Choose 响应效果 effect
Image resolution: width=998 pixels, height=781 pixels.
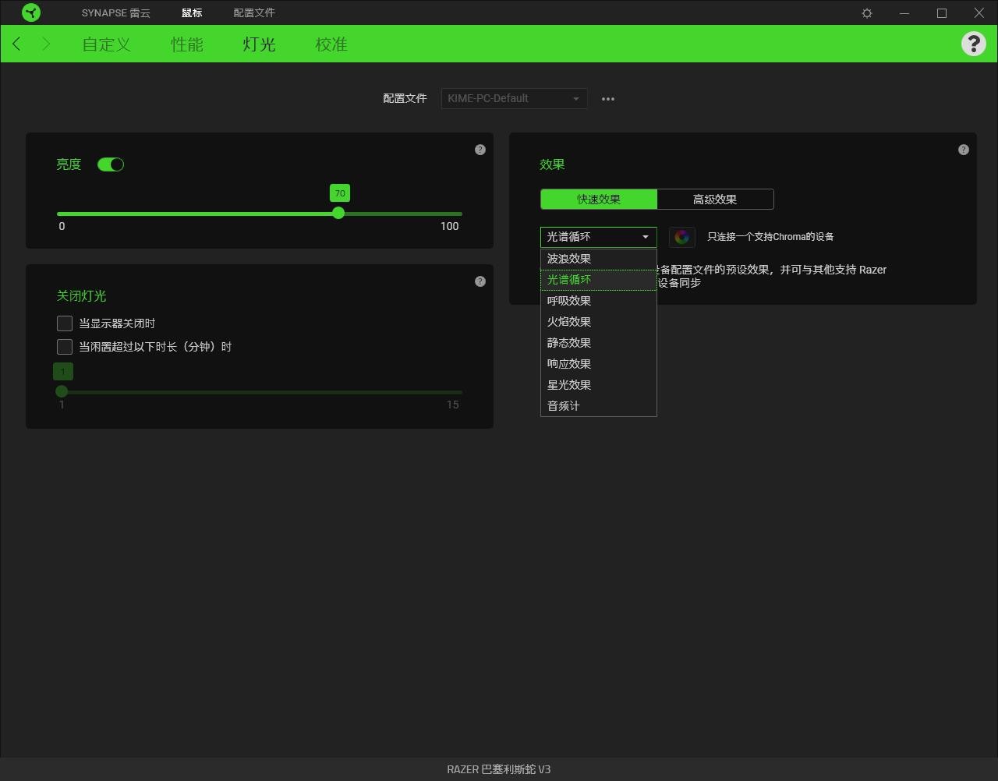[x=599, y=364]
